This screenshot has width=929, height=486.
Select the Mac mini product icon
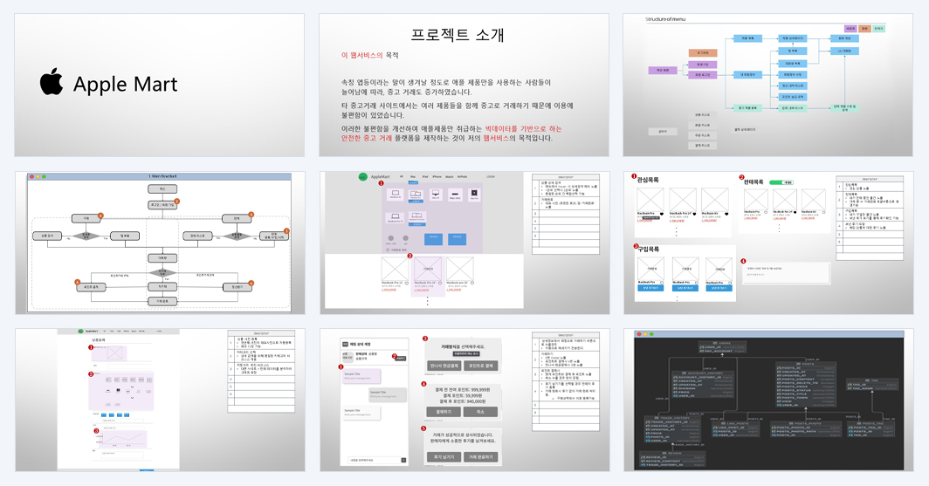pos(455,195)
